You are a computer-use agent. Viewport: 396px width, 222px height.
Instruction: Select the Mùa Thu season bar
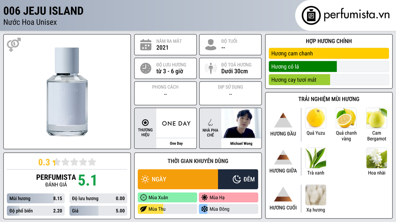click(x=167, y=209)
